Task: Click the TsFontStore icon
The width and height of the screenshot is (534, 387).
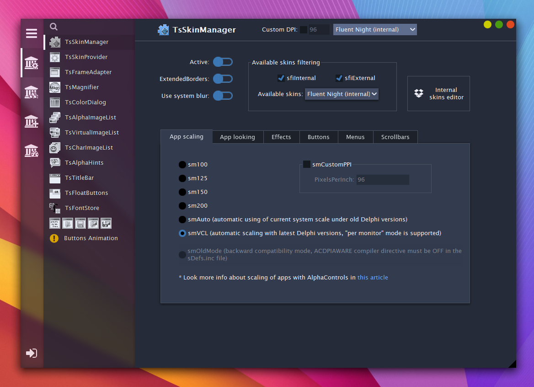Action: [55, 208]
